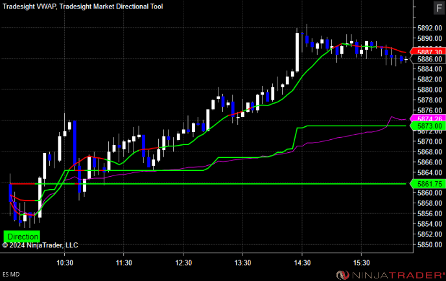This screenshot has height=281, width=446.
Task: Click the 2024 NinjaTrader, LLC copyright text
Action: (40, 245)
